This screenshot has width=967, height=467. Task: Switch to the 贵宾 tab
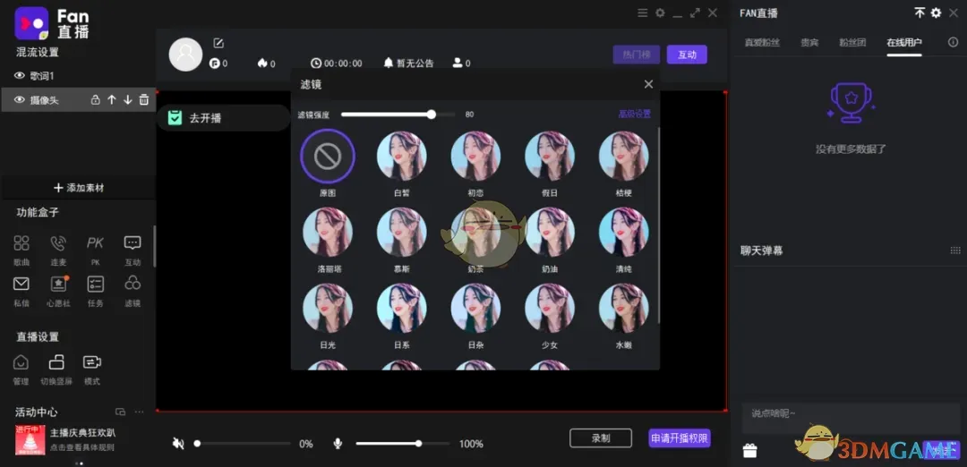click(809, 43)
